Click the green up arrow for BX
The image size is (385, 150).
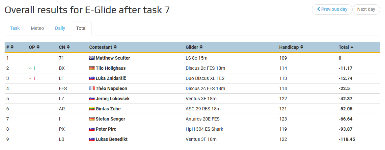[x=30, y=68]
